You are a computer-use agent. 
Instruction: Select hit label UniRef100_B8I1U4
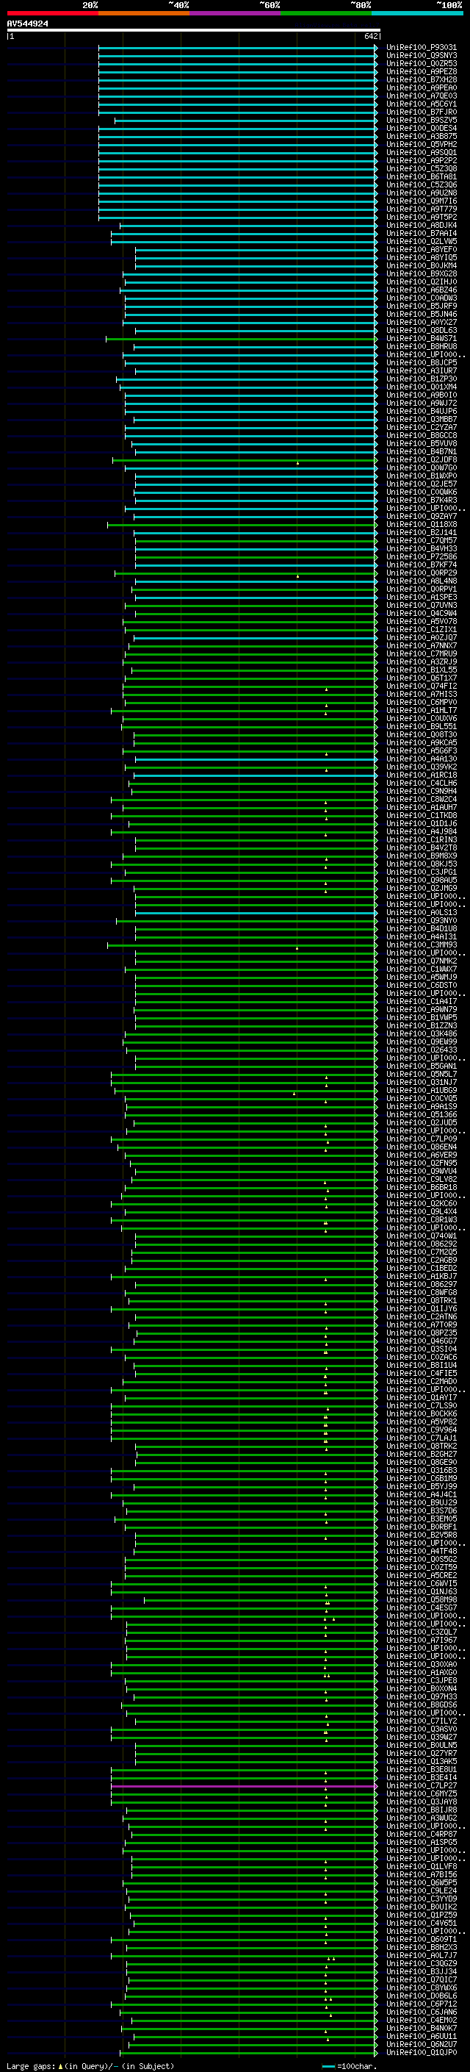click(421, 1365)
